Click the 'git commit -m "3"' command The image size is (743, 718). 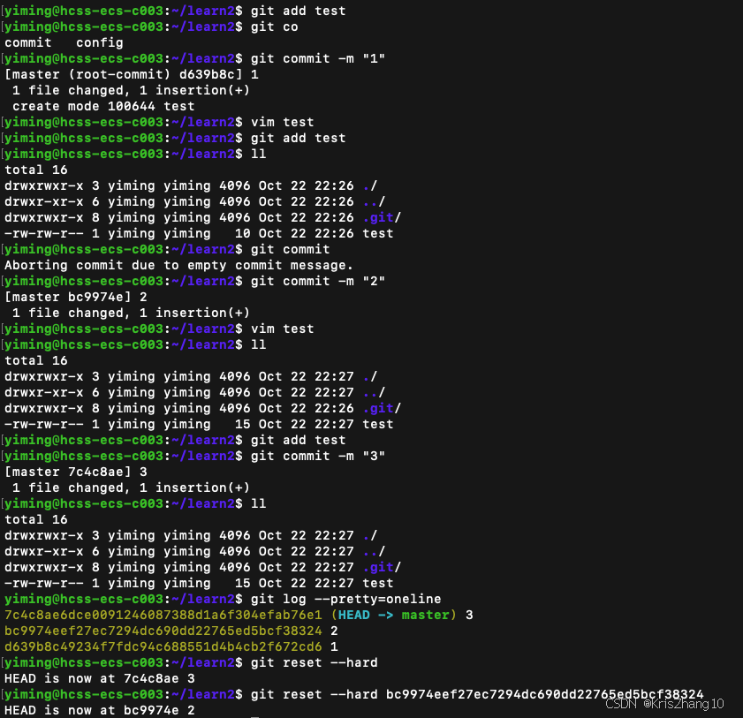[317, 456]
